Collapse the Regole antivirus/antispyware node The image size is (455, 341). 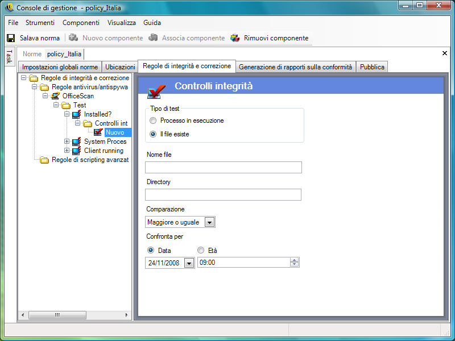coord(34,87)
